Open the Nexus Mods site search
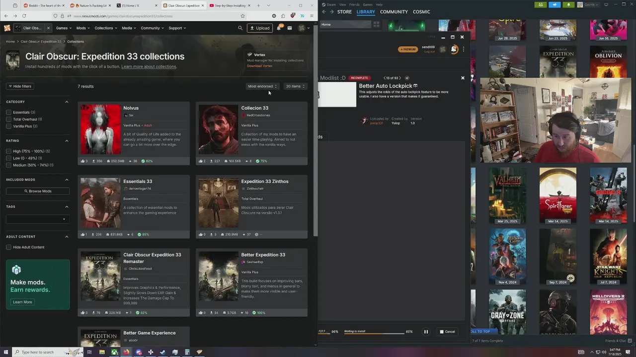 click(x=240, y=28)
